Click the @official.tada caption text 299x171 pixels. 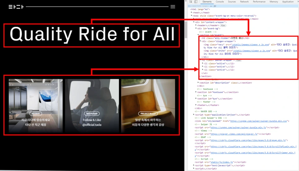[x=92, y=125]
